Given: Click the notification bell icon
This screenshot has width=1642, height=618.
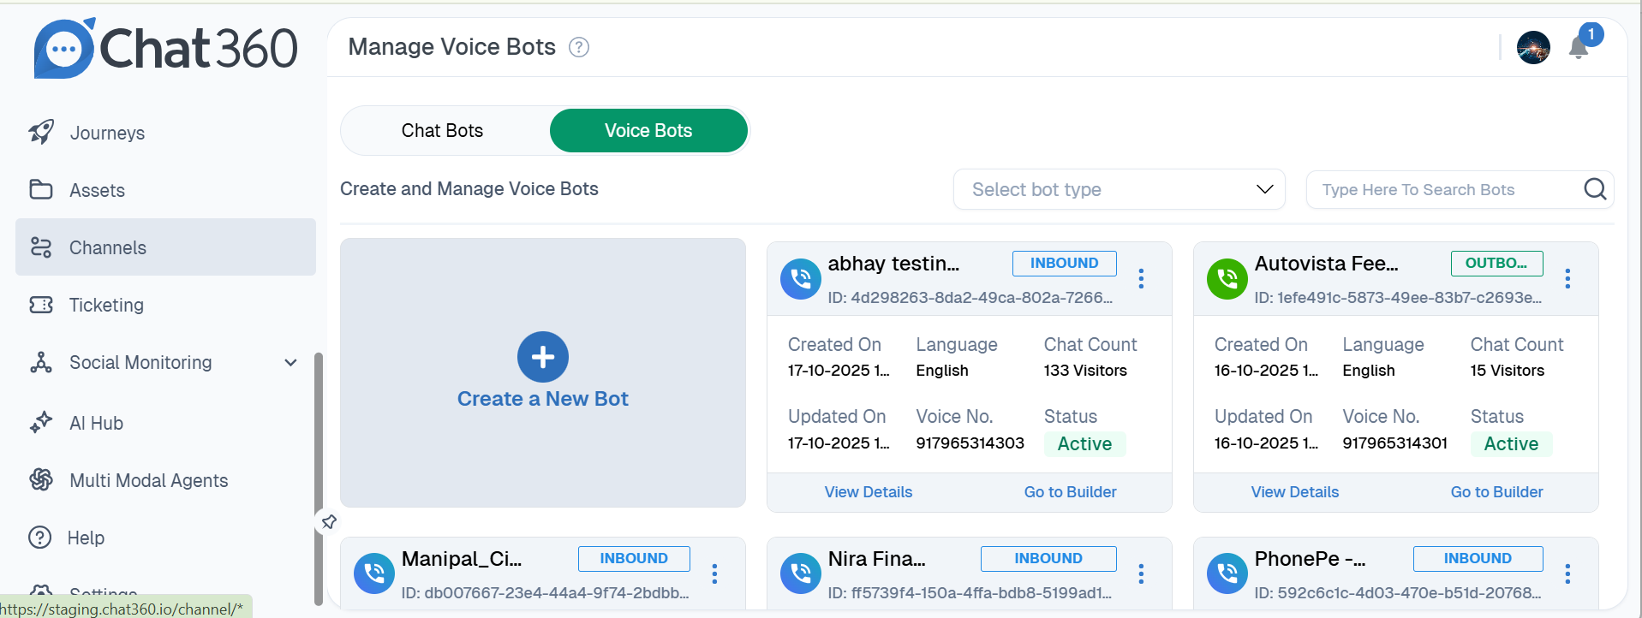Looking at the screenshot, I should (1579, 49).
